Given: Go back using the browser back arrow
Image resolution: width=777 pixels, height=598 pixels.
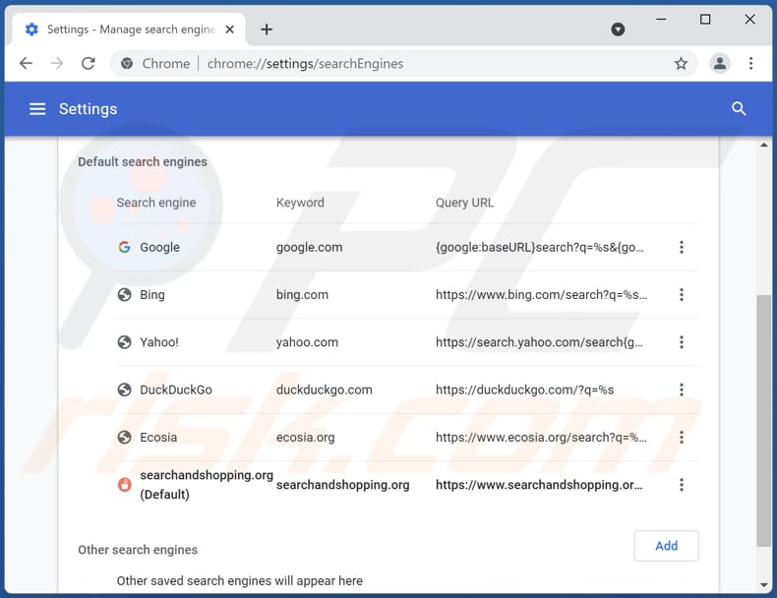Looking at the screenshot, I should coord(26,63).
